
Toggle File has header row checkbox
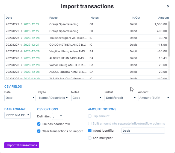[39, 124]
